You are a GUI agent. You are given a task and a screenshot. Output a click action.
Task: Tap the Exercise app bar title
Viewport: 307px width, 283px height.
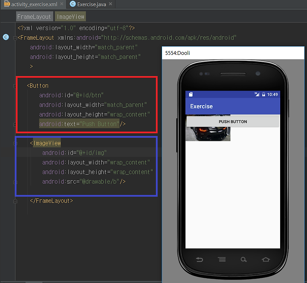tap(201, 106)
